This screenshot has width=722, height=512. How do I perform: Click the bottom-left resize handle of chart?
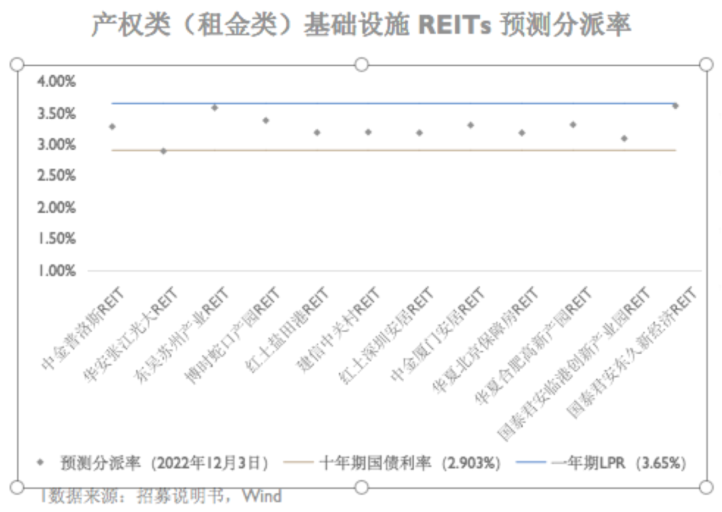(17, 487)
